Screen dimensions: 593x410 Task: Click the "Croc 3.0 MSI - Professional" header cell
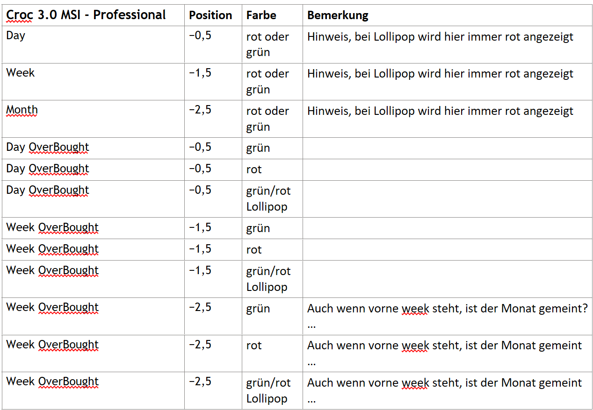tap(86, 15)
